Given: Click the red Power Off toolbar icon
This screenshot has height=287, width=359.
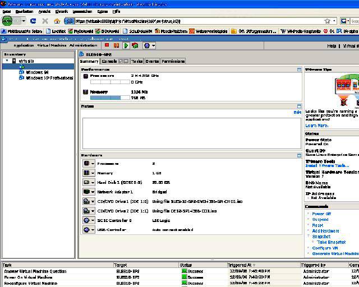Looking at the screenshot, I should coord(107,45).
